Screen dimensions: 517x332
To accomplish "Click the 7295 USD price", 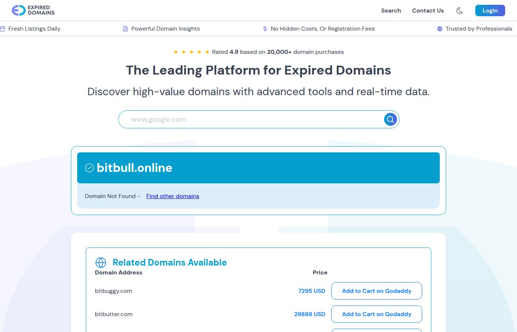I will [x=312, y=291].
